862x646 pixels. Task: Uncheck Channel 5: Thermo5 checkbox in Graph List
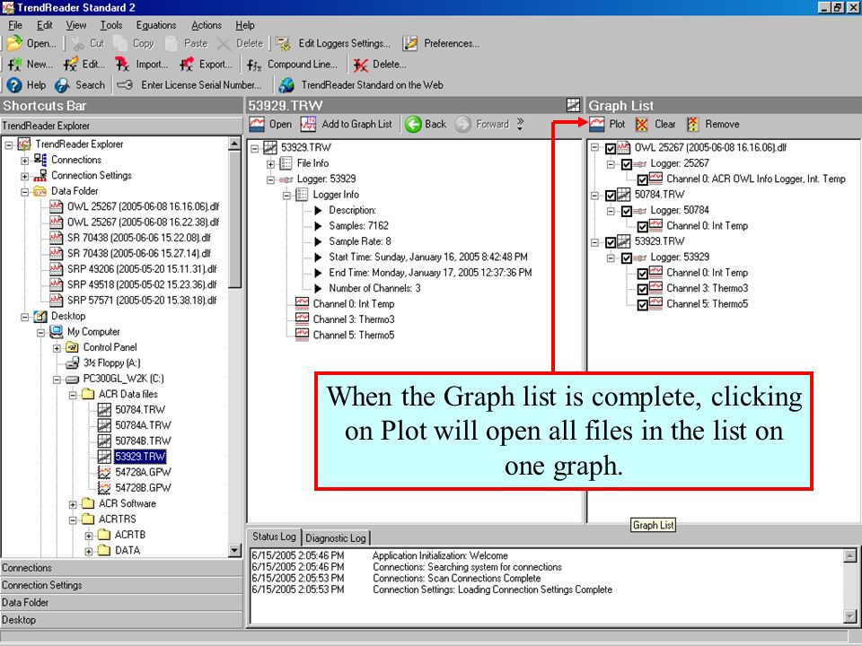[642, 305]
